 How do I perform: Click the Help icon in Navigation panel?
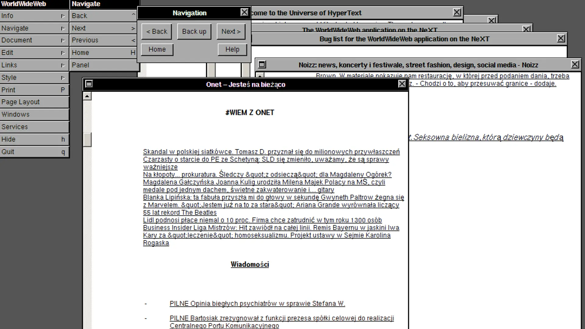pos(232,49)
